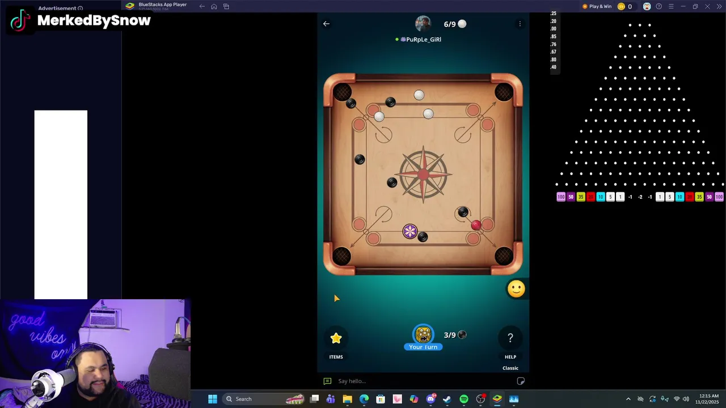Click the taskbar Search box

[x=264, y=399]
